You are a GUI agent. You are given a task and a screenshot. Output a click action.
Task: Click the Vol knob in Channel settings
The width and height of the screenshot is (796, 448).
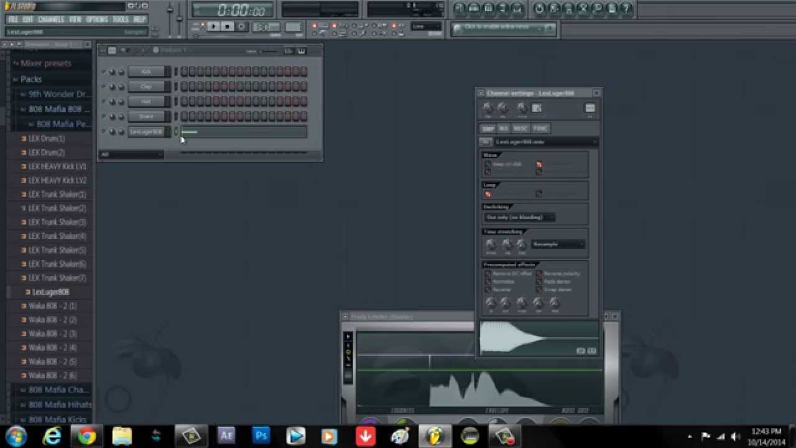coord(502,108)
